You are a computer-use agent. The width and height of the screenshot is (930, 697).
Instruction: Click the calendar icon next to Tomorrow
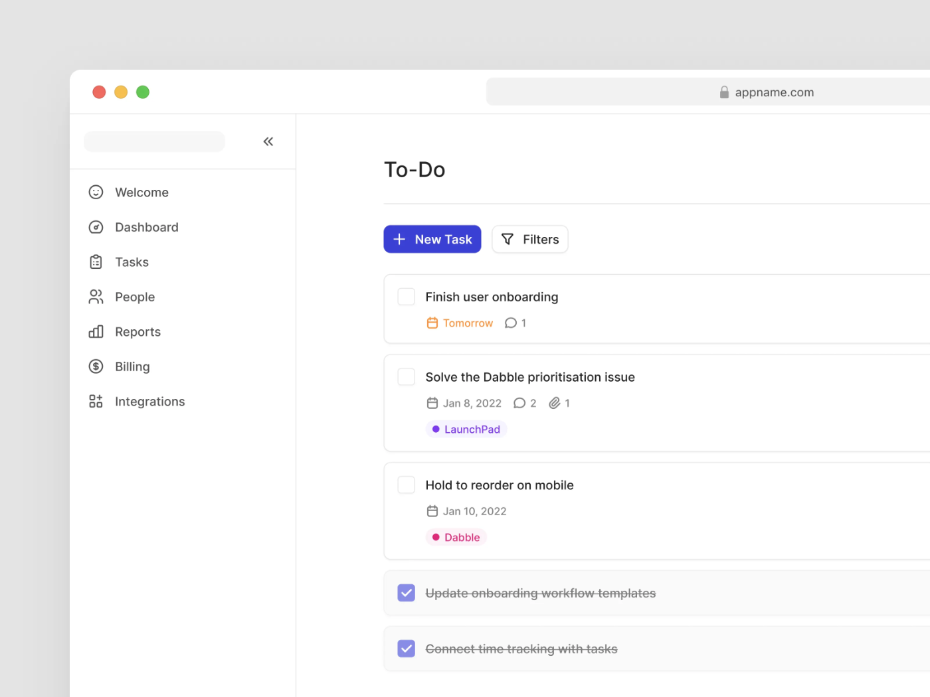click(x=432, y=323)
